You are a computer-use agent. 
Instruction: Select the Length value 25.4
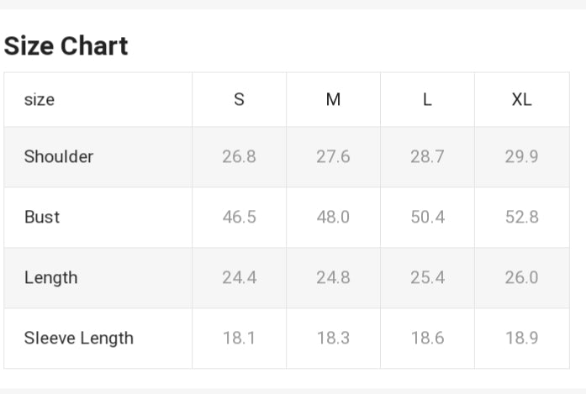tap(427, 277)
